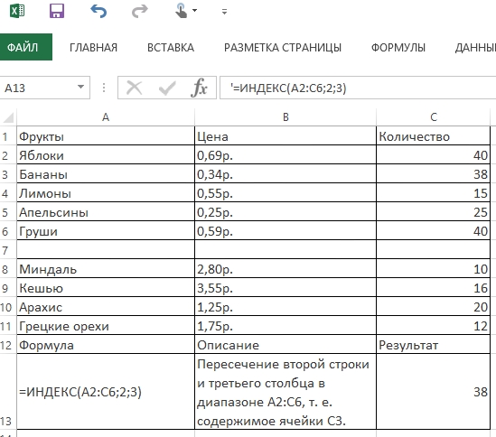Select the Грецкие орехи cell

[106, 326]
